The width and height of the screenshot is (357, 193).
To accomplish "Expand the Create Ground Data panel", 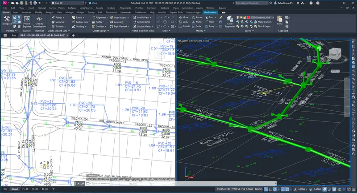I will [59, 31].
